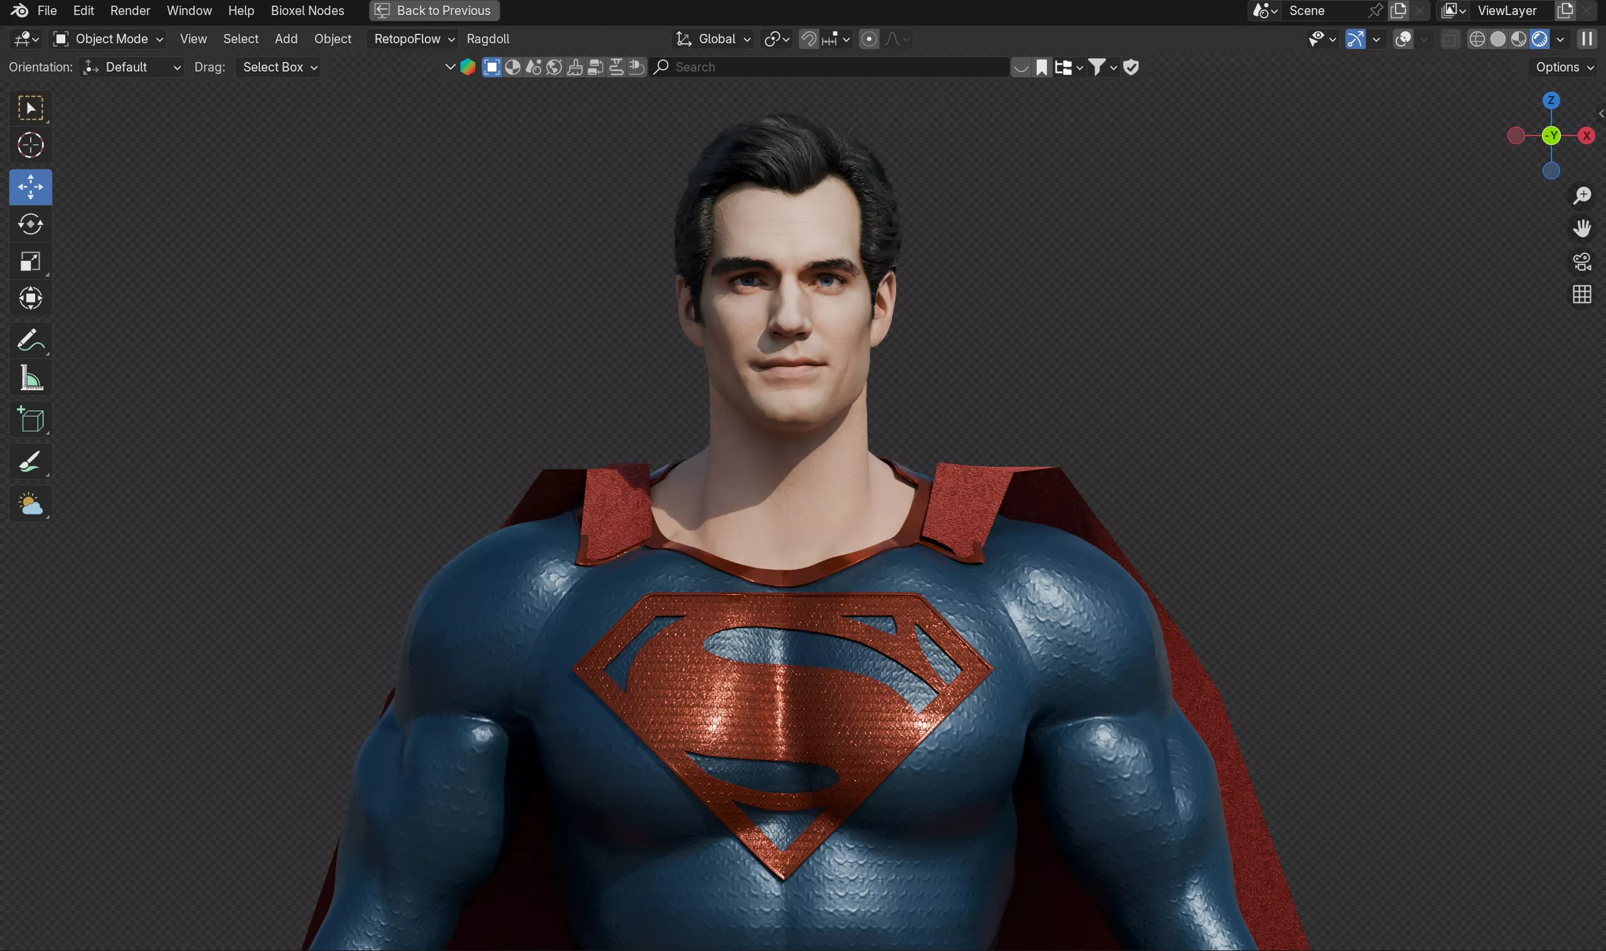Viewport: 1606px width, 951px height.
Task: Click the sun and cloud weather tool icon
Action: [x=30, y=503]
